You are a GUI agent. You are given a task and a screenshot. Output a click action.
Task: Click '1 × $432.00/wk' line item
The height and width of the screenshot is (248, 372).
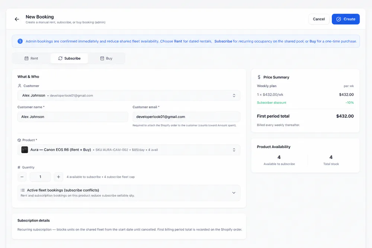pos(270,94)
